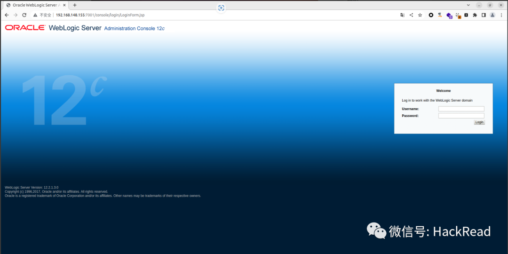This screenshot has width=508, height=254.
Task: Go forward to the next page
Action: (15, 15)
